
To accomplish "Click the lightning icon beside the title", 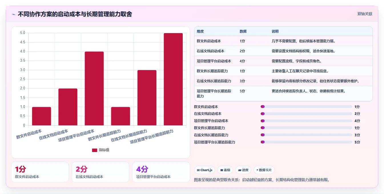I will [13, 14].
